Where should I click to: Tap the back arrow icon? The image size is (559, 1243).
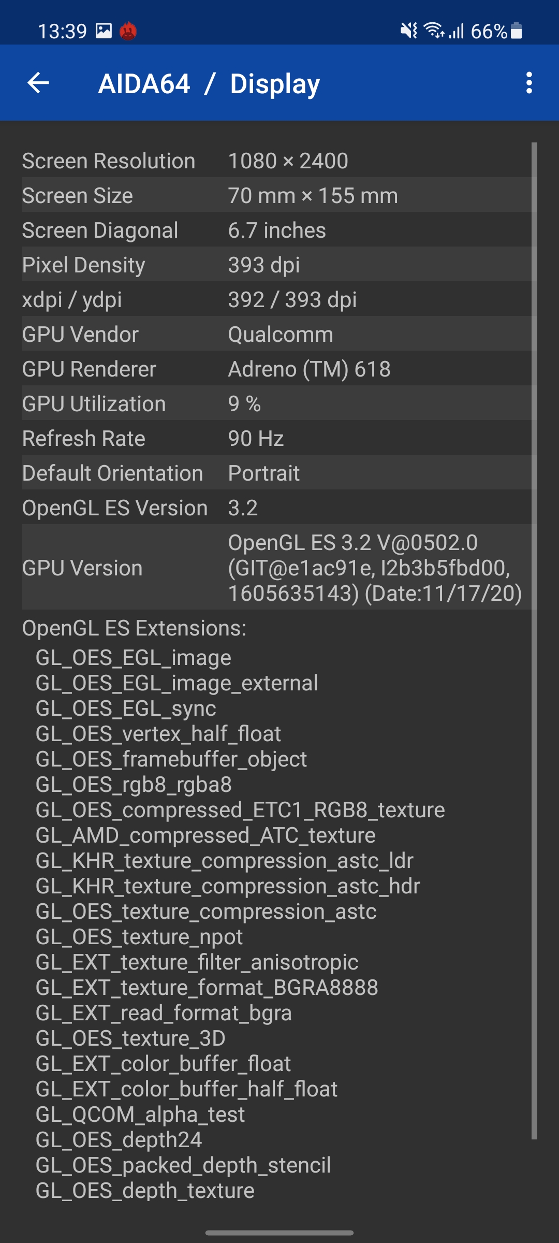38,83
